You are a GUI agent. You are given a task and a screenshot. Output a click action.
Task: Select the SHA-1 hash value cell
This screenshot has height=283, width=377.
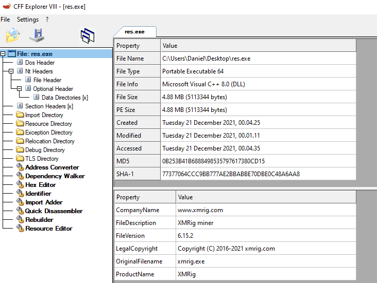(x=259, y=174)
